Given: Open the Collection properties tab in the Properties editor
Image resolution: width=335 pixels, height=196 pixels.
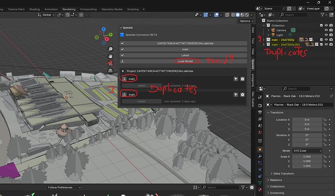Looking at the screenshot, I should (260, 141).
